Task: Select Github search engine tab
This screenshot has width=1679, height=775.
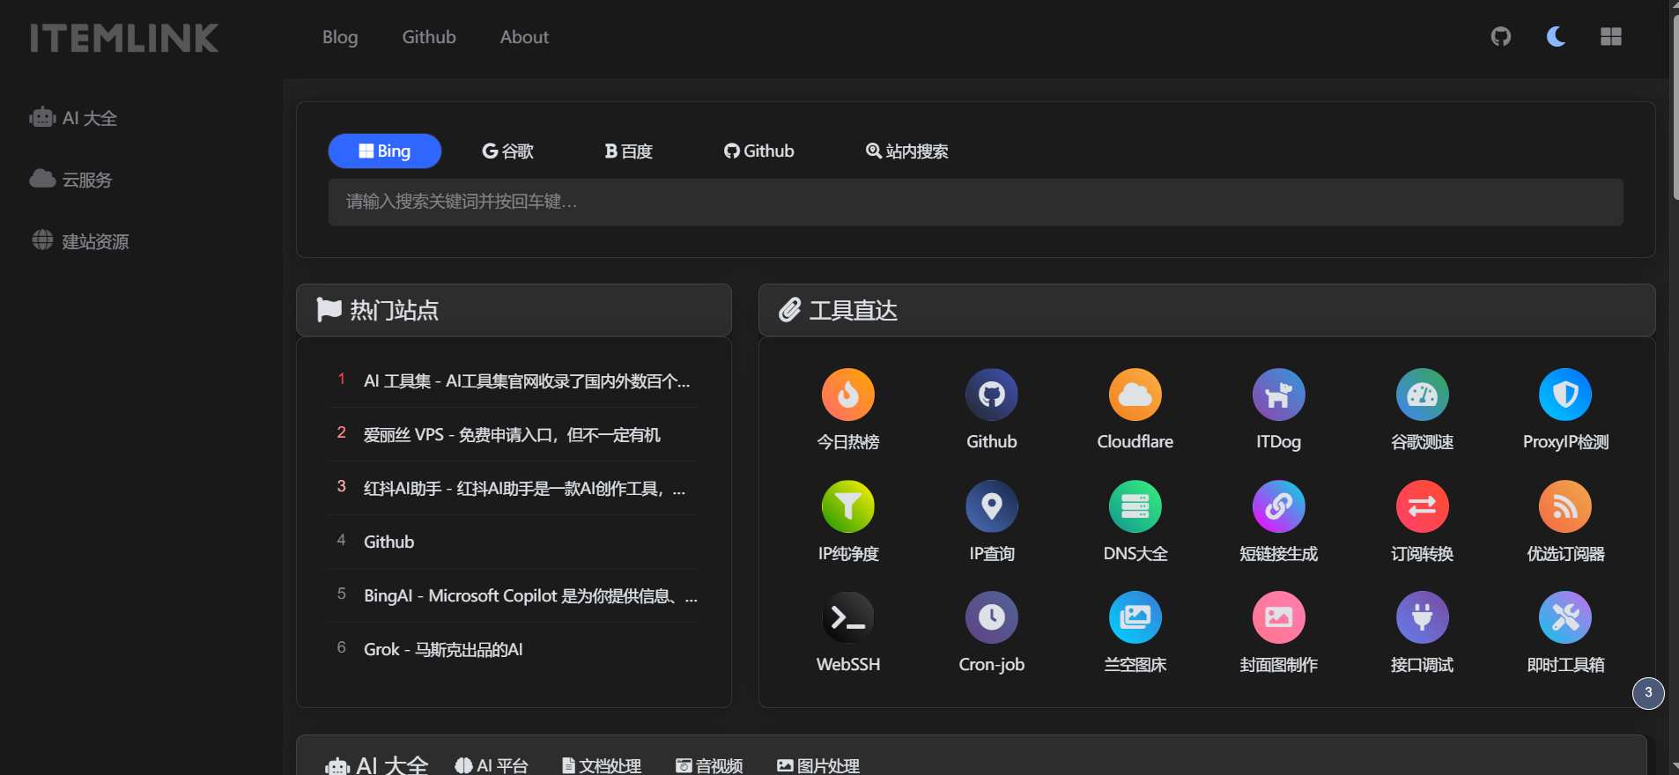Action: coord(759,151)
